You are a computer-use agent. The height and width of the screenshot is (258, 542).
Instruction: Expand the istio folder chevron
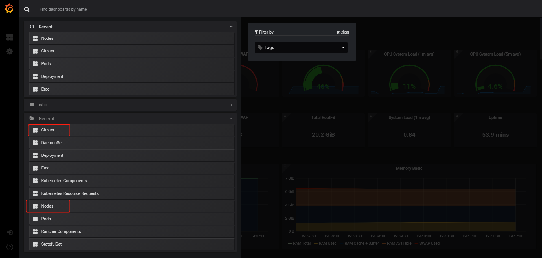231,105
